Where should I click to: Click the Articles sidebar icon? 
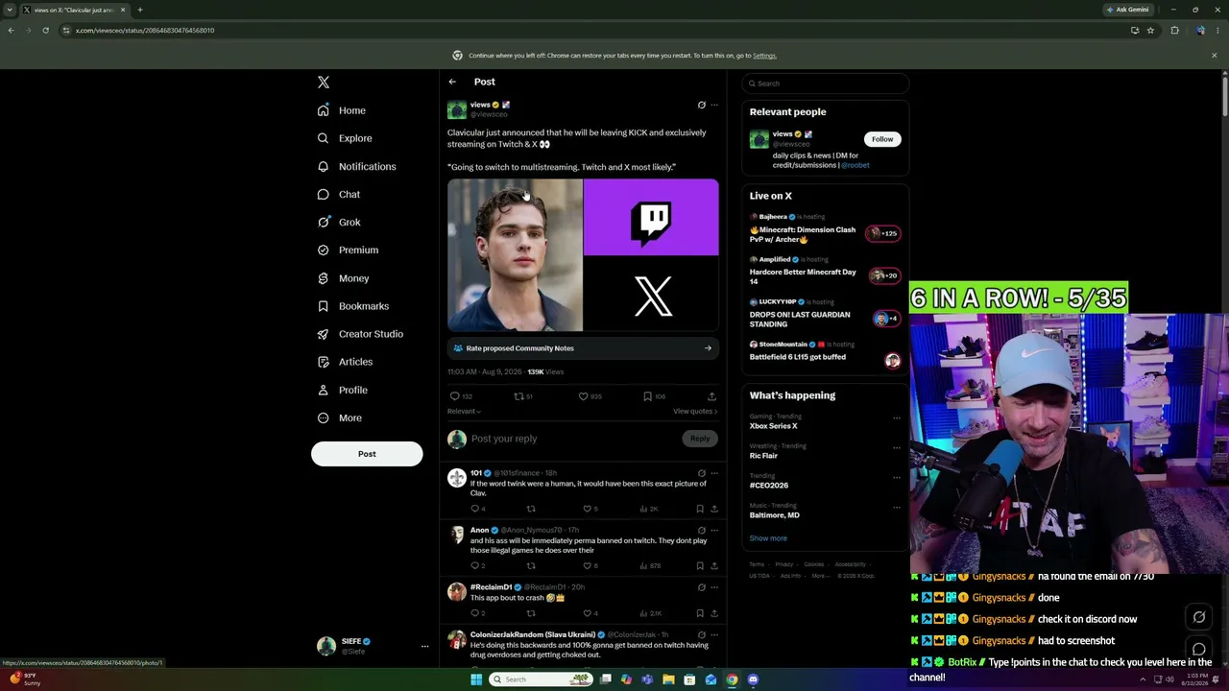[x=323, y=362]
